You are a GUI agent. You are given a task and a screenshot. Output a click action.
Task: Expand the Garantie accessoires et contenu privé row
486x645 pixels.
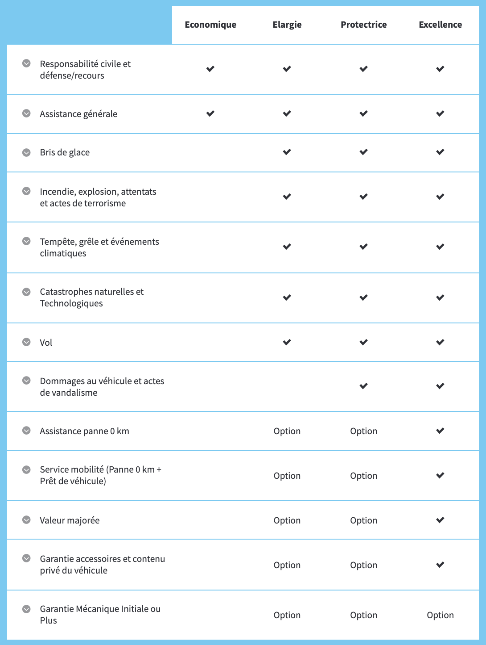point(27,558)
